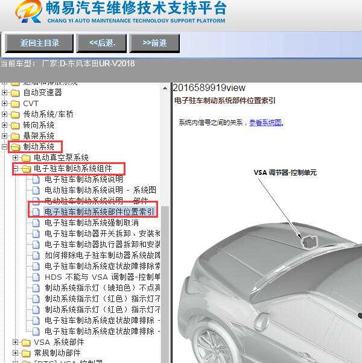Viewport: 362px width, 363px height.
Task: Click the car location diagram image
Action: pos(269,292)
